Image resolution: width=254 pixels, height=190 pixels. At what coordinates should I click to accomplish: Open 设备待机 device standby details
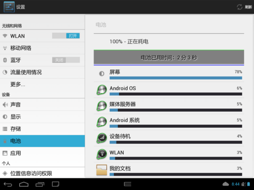169,138
